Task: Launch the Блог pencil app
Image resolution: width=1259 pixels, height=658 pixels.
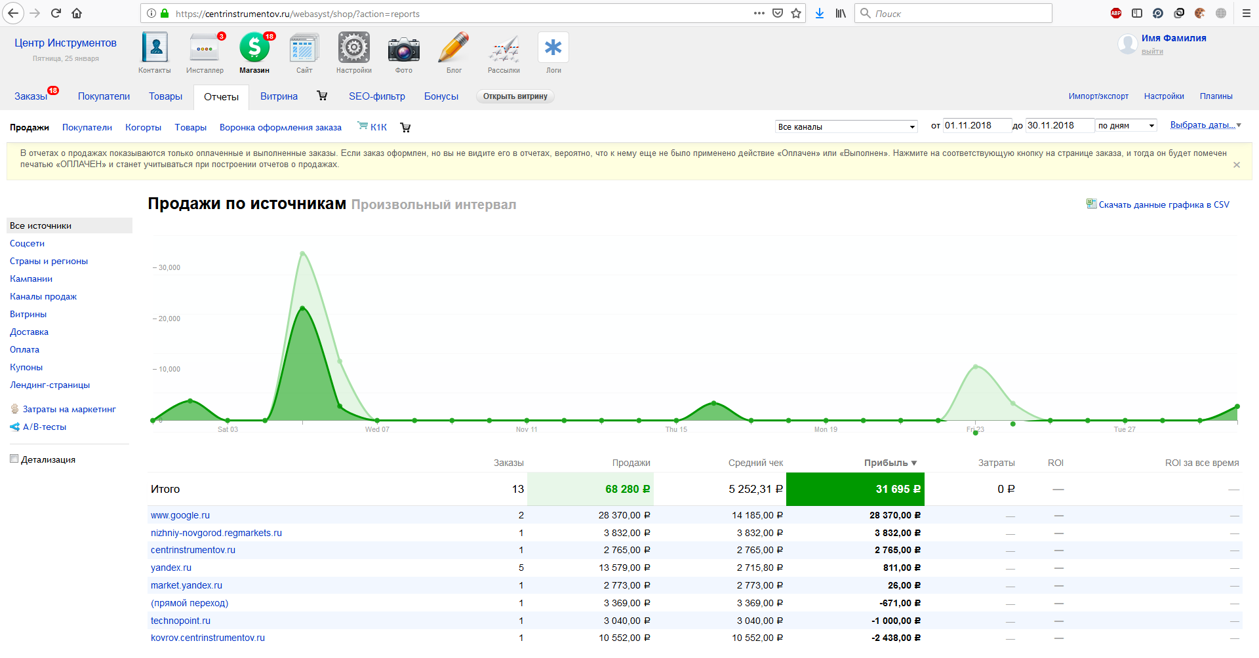Action: coord(454,48)
